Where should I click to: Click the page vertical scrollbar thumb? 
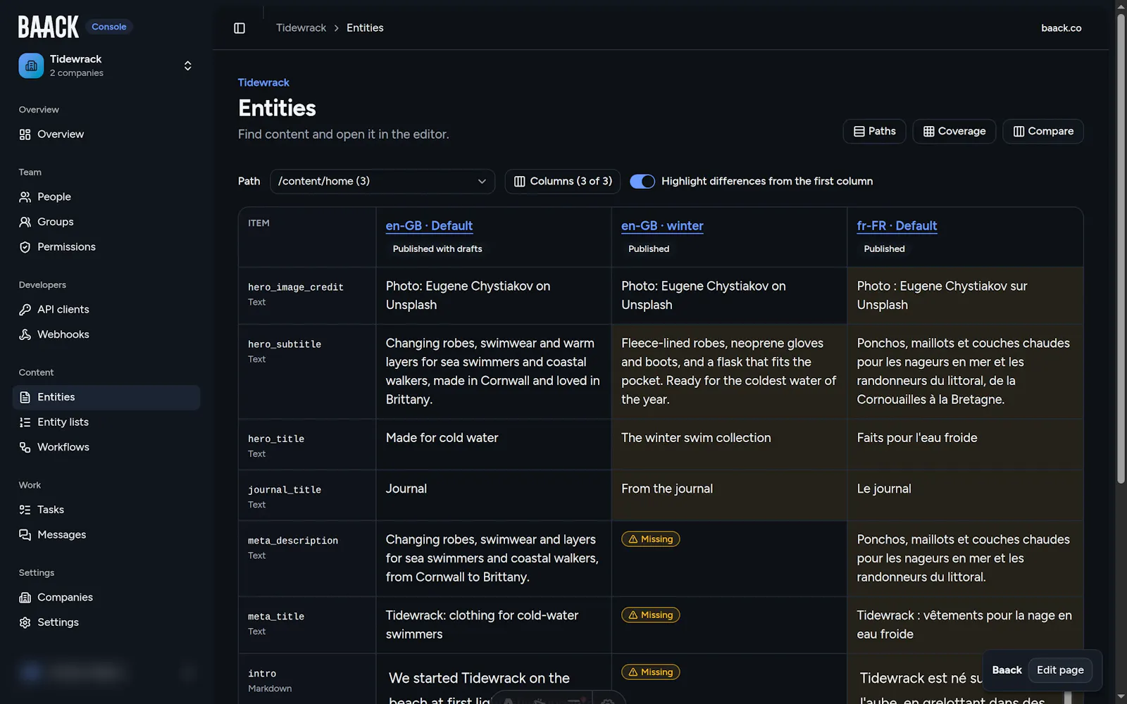pos(1121,248)
